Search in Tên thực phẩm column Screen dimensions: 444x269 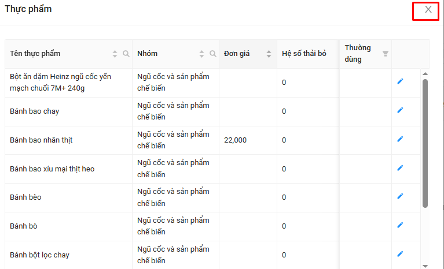coord(126,54)
